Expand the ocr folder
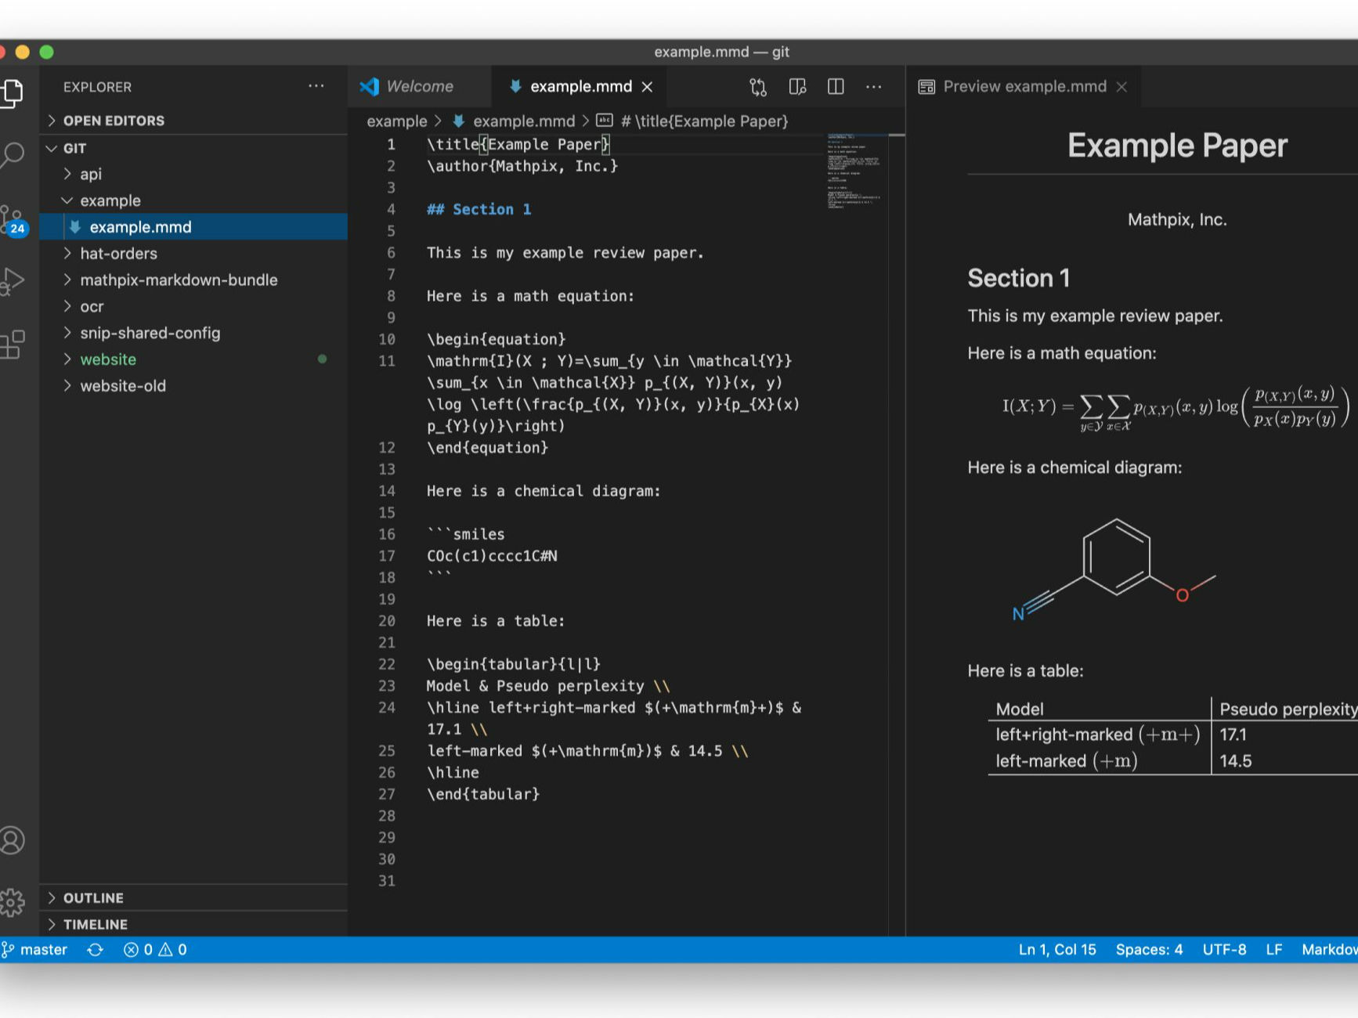The height and width of the screenshot is (1018, 1358). coord(193,307)
